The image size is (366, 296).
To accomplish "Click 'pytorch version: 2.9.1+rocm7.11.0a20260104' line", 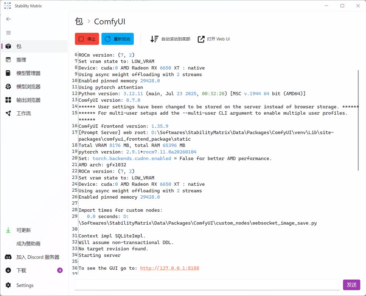I will click(x=138, y=152).
